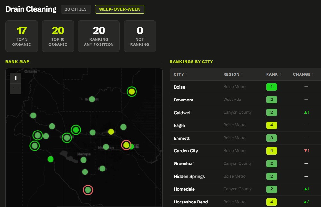This screenshot has height=207, width=321.
Task: Open the Top 3 Organic stat card
Action: (x=22, y=36)
